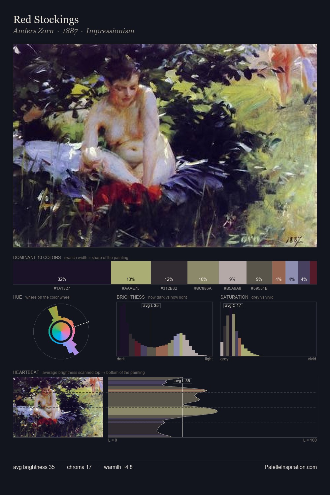Select the 9% dark olive swatch #59554B
The width and height of the screenshot is (330, 495).
[x=259, y=273]
